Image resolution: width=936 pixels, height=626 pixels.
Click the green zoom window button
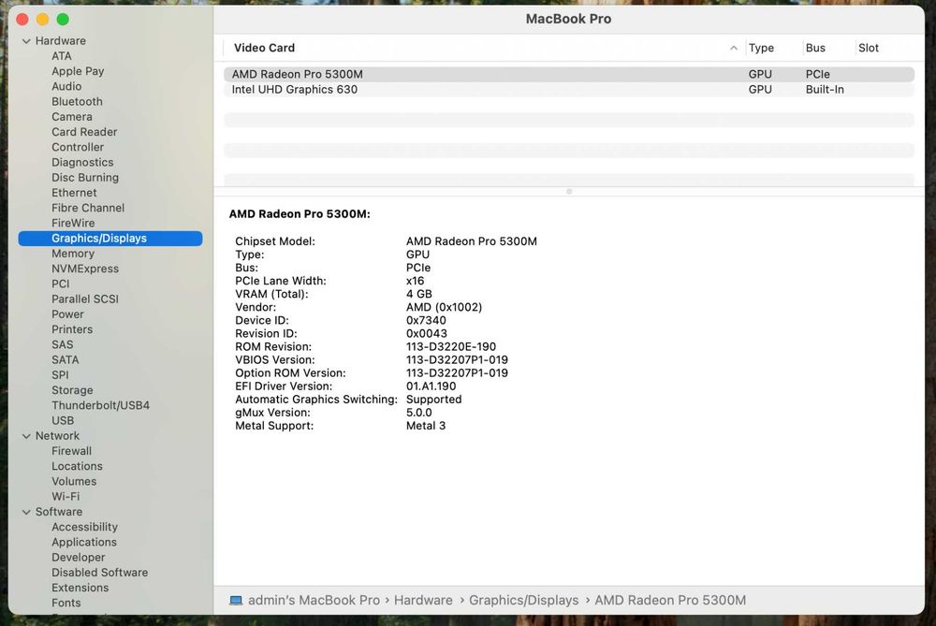[63, 20]
